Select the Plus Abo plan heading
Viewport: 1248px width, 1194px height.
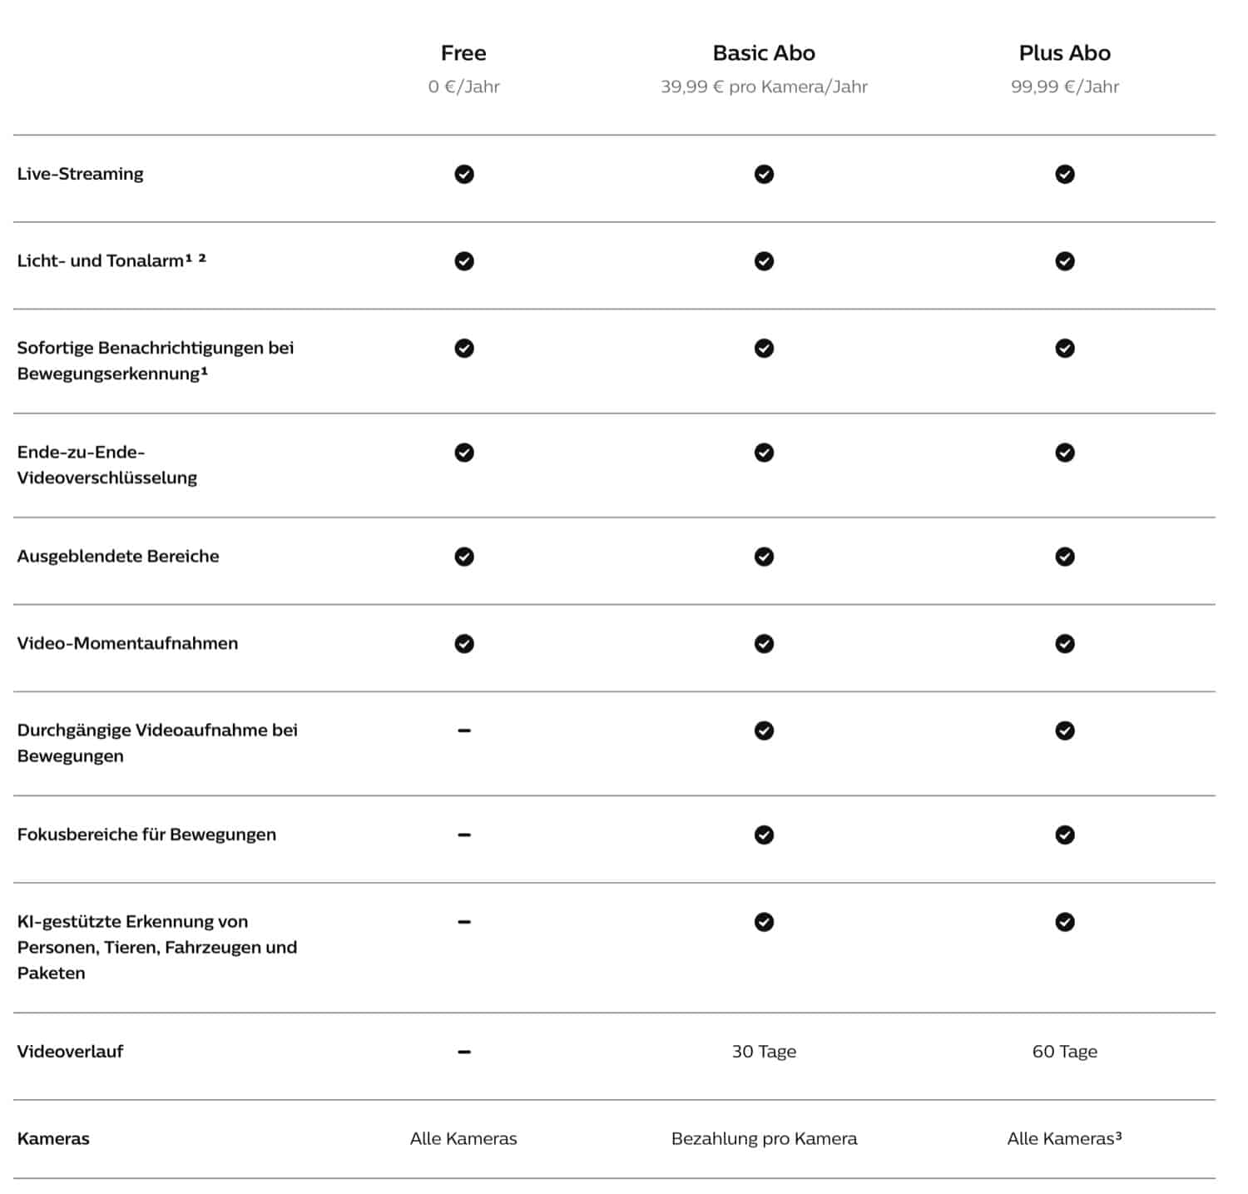point(1065,53)
